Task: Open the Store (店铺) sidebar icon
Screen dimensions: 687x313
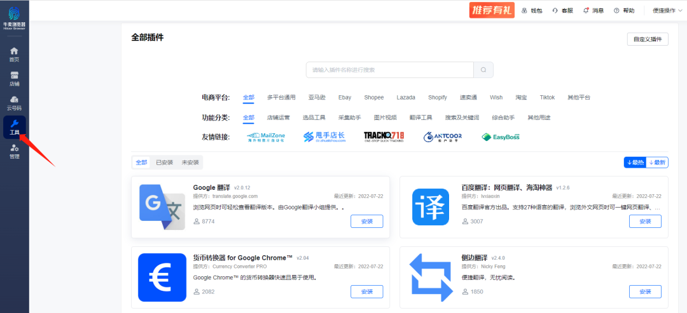Action: pyautogui.click(x=14, y=78)
